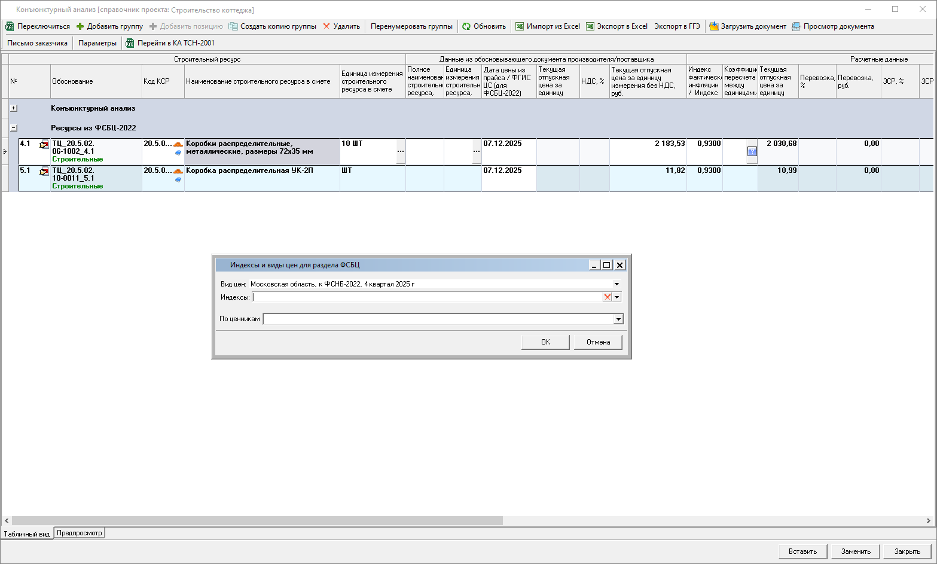This screenshot has width=937, height=564.
Task: Switch to the Предпросмотр tab
Action: (80, 533)
